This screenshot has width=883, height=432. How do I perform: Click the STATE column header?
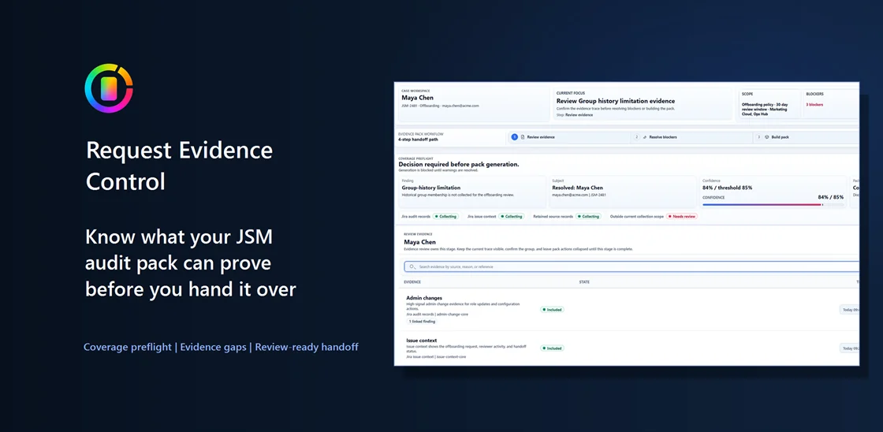[584, 281]
